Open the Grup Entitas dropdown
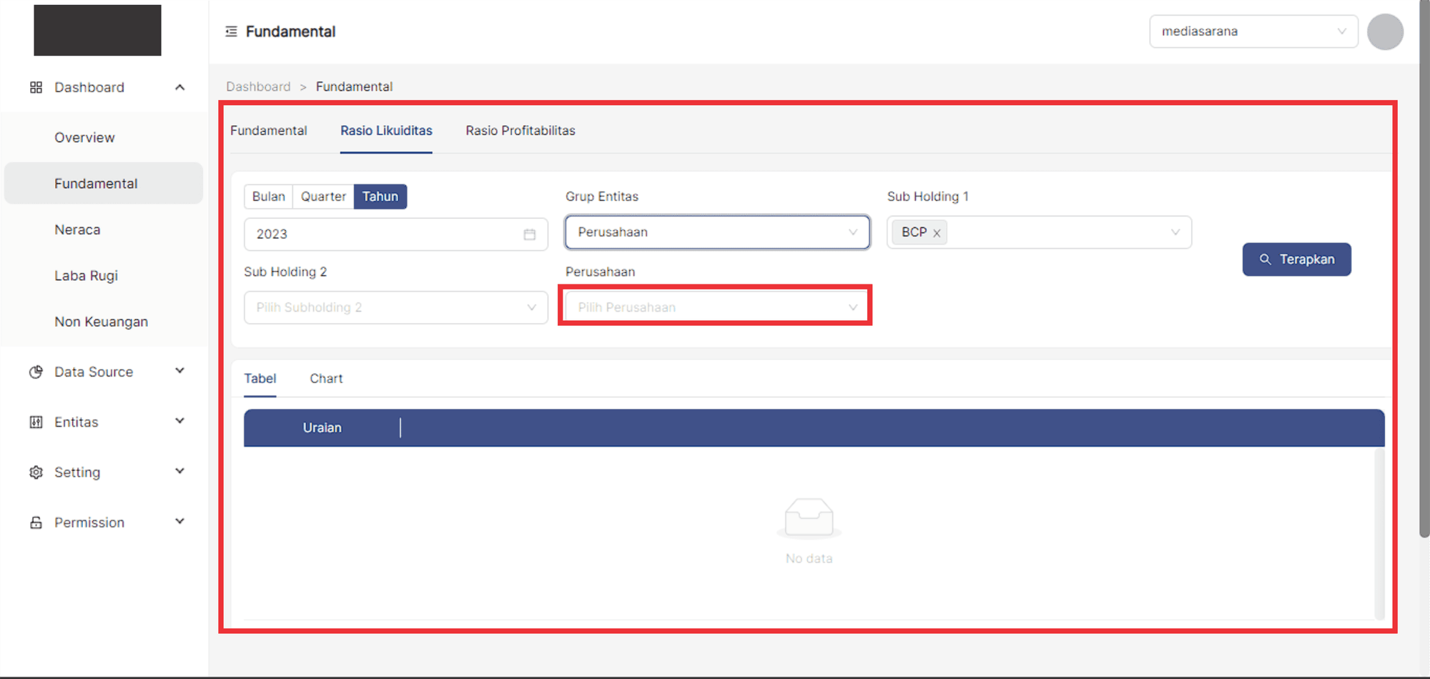The height and width of the screenshot is (679, 1430). pyautogui.click(x=716, y=232)
